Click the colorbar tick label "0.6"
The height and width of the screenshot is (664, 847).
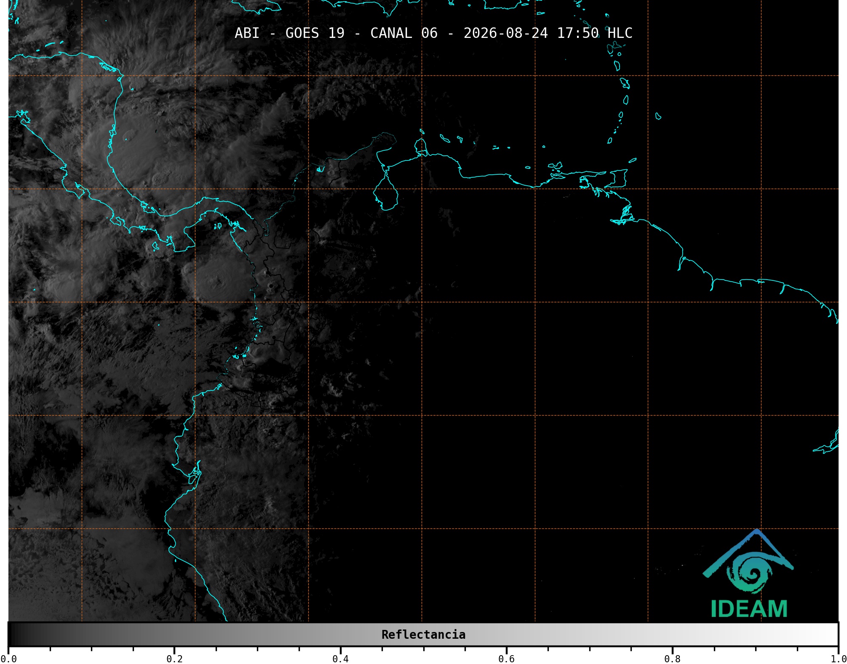click(506, 659)
